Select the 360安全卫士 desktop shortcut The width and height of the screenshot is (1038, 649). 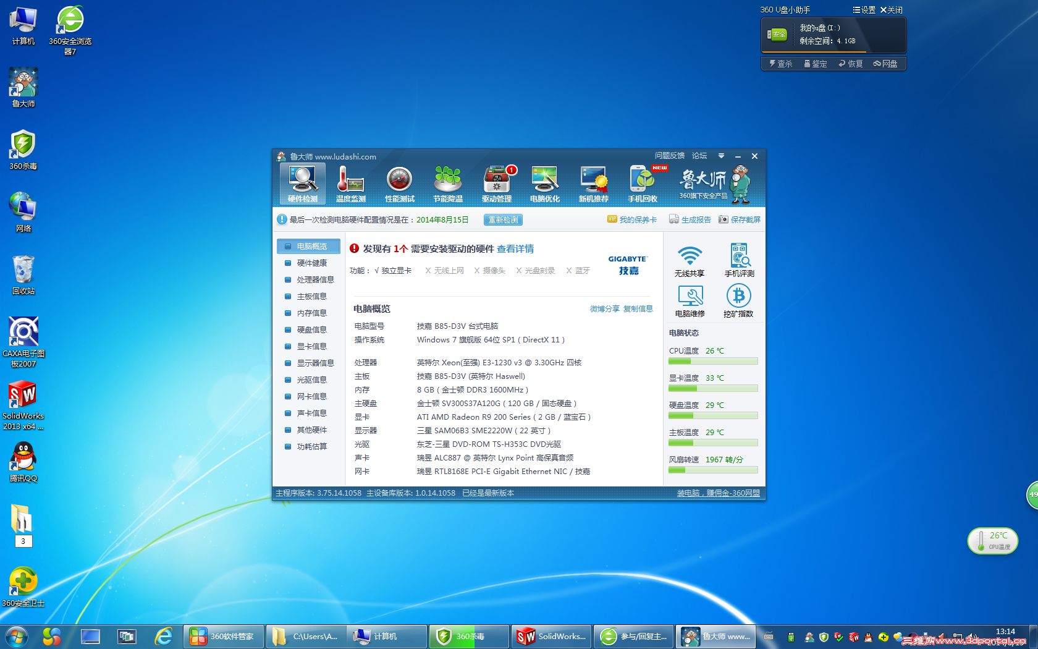(23, 587)
